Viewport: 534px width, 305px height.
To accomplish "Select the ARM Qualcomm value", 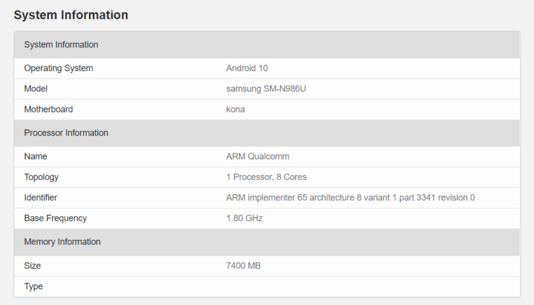I will tap(258, 156).
